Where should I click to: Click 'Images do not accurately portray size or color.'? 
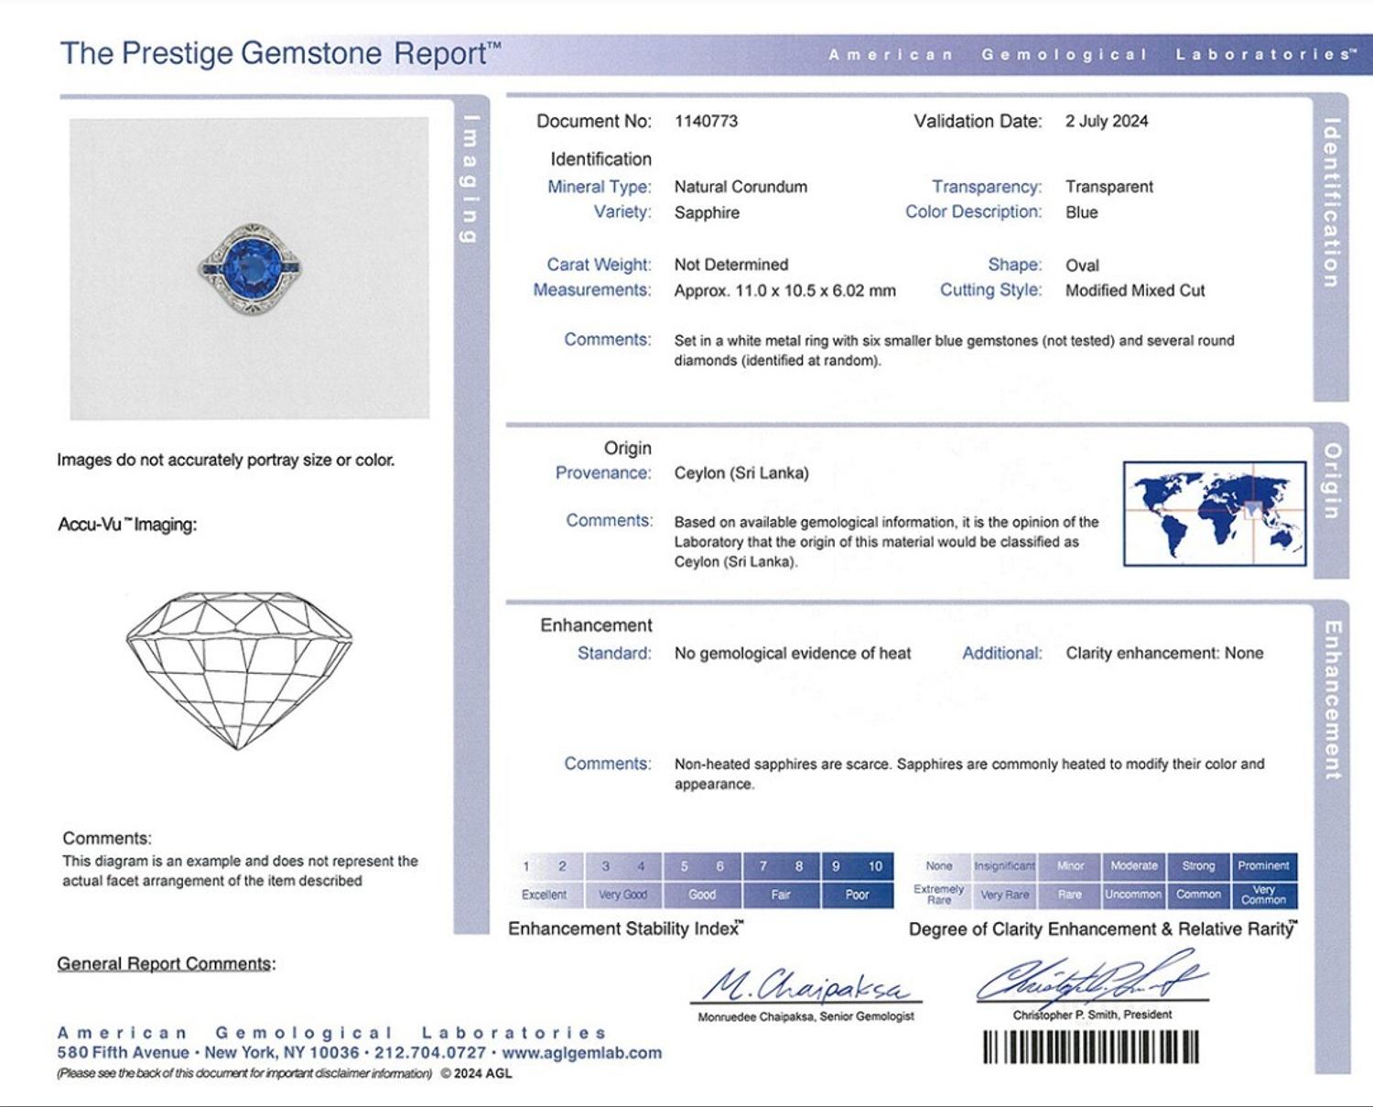(225, 460)
